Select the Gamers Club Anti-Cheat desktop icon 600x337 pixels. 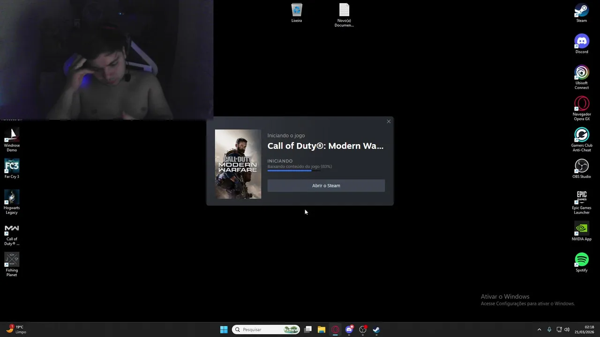click(x=581, y=140)
